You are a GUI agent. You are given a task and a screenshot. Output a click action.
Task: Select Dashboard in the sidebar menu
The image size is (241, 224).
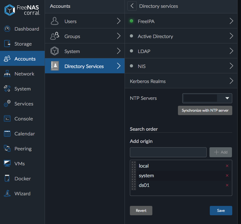[x=22, y=29]
